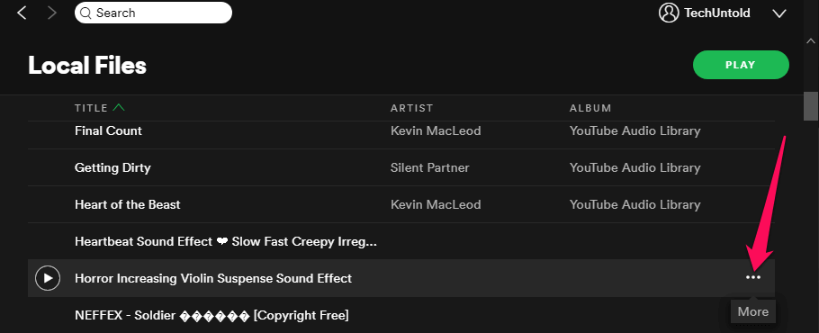This screenshot has width=819, height=333.
Task: Toggle title sort order arrow
Action: [119, 108]
